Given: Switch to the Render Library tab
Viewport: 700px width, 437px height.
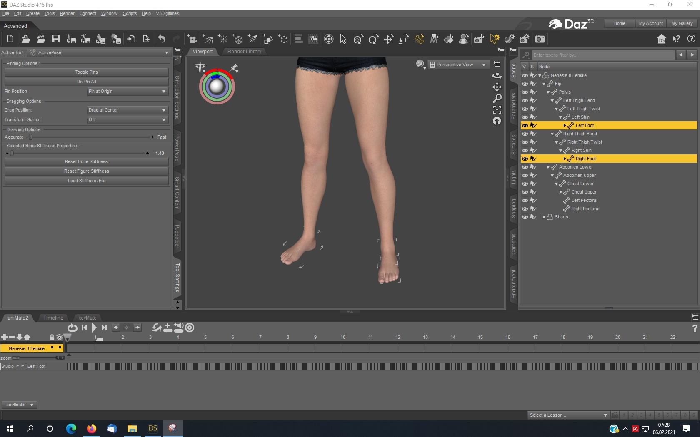Looking at the screenshot, I should [244, 52].
